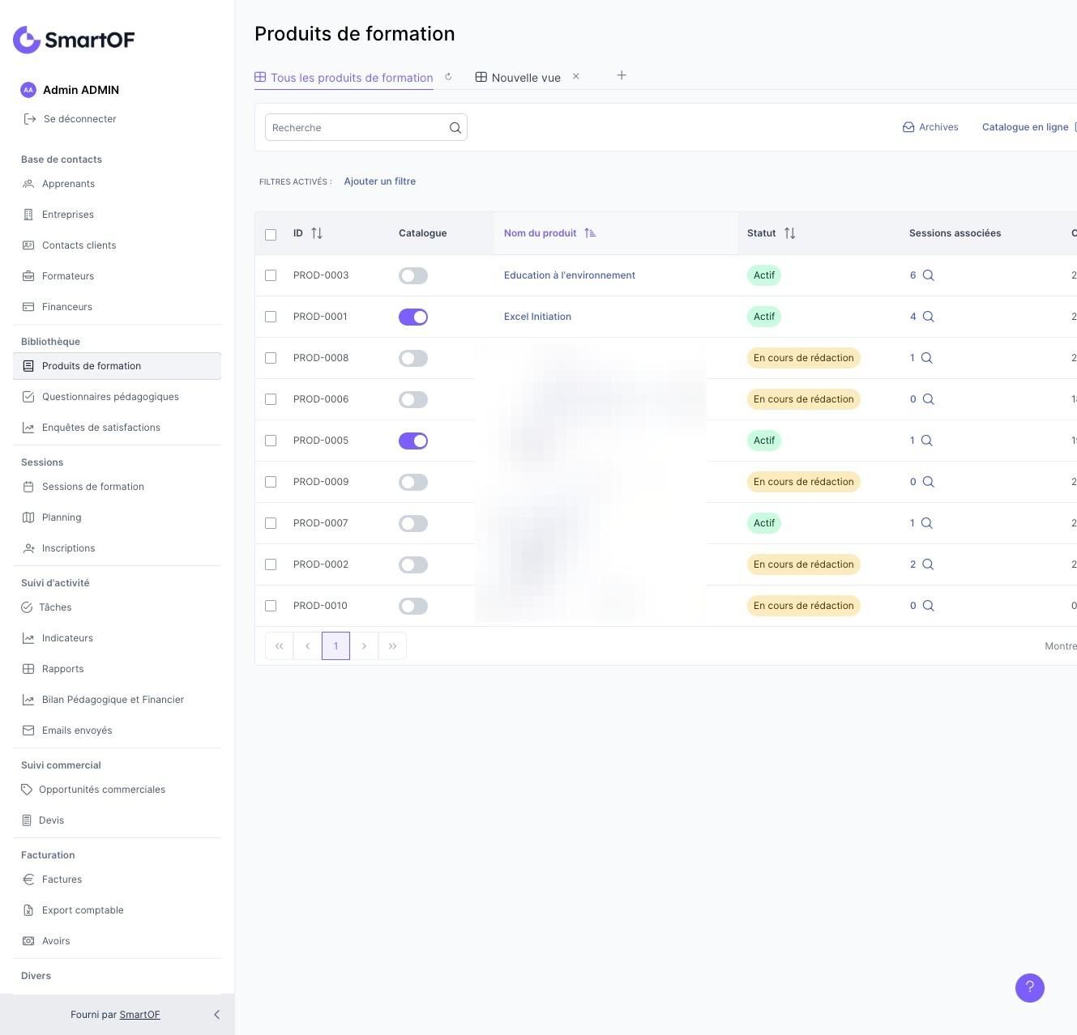1077x1035 pixels.
Task: Open the Excel Initiation product
Action: coord(537,317)
